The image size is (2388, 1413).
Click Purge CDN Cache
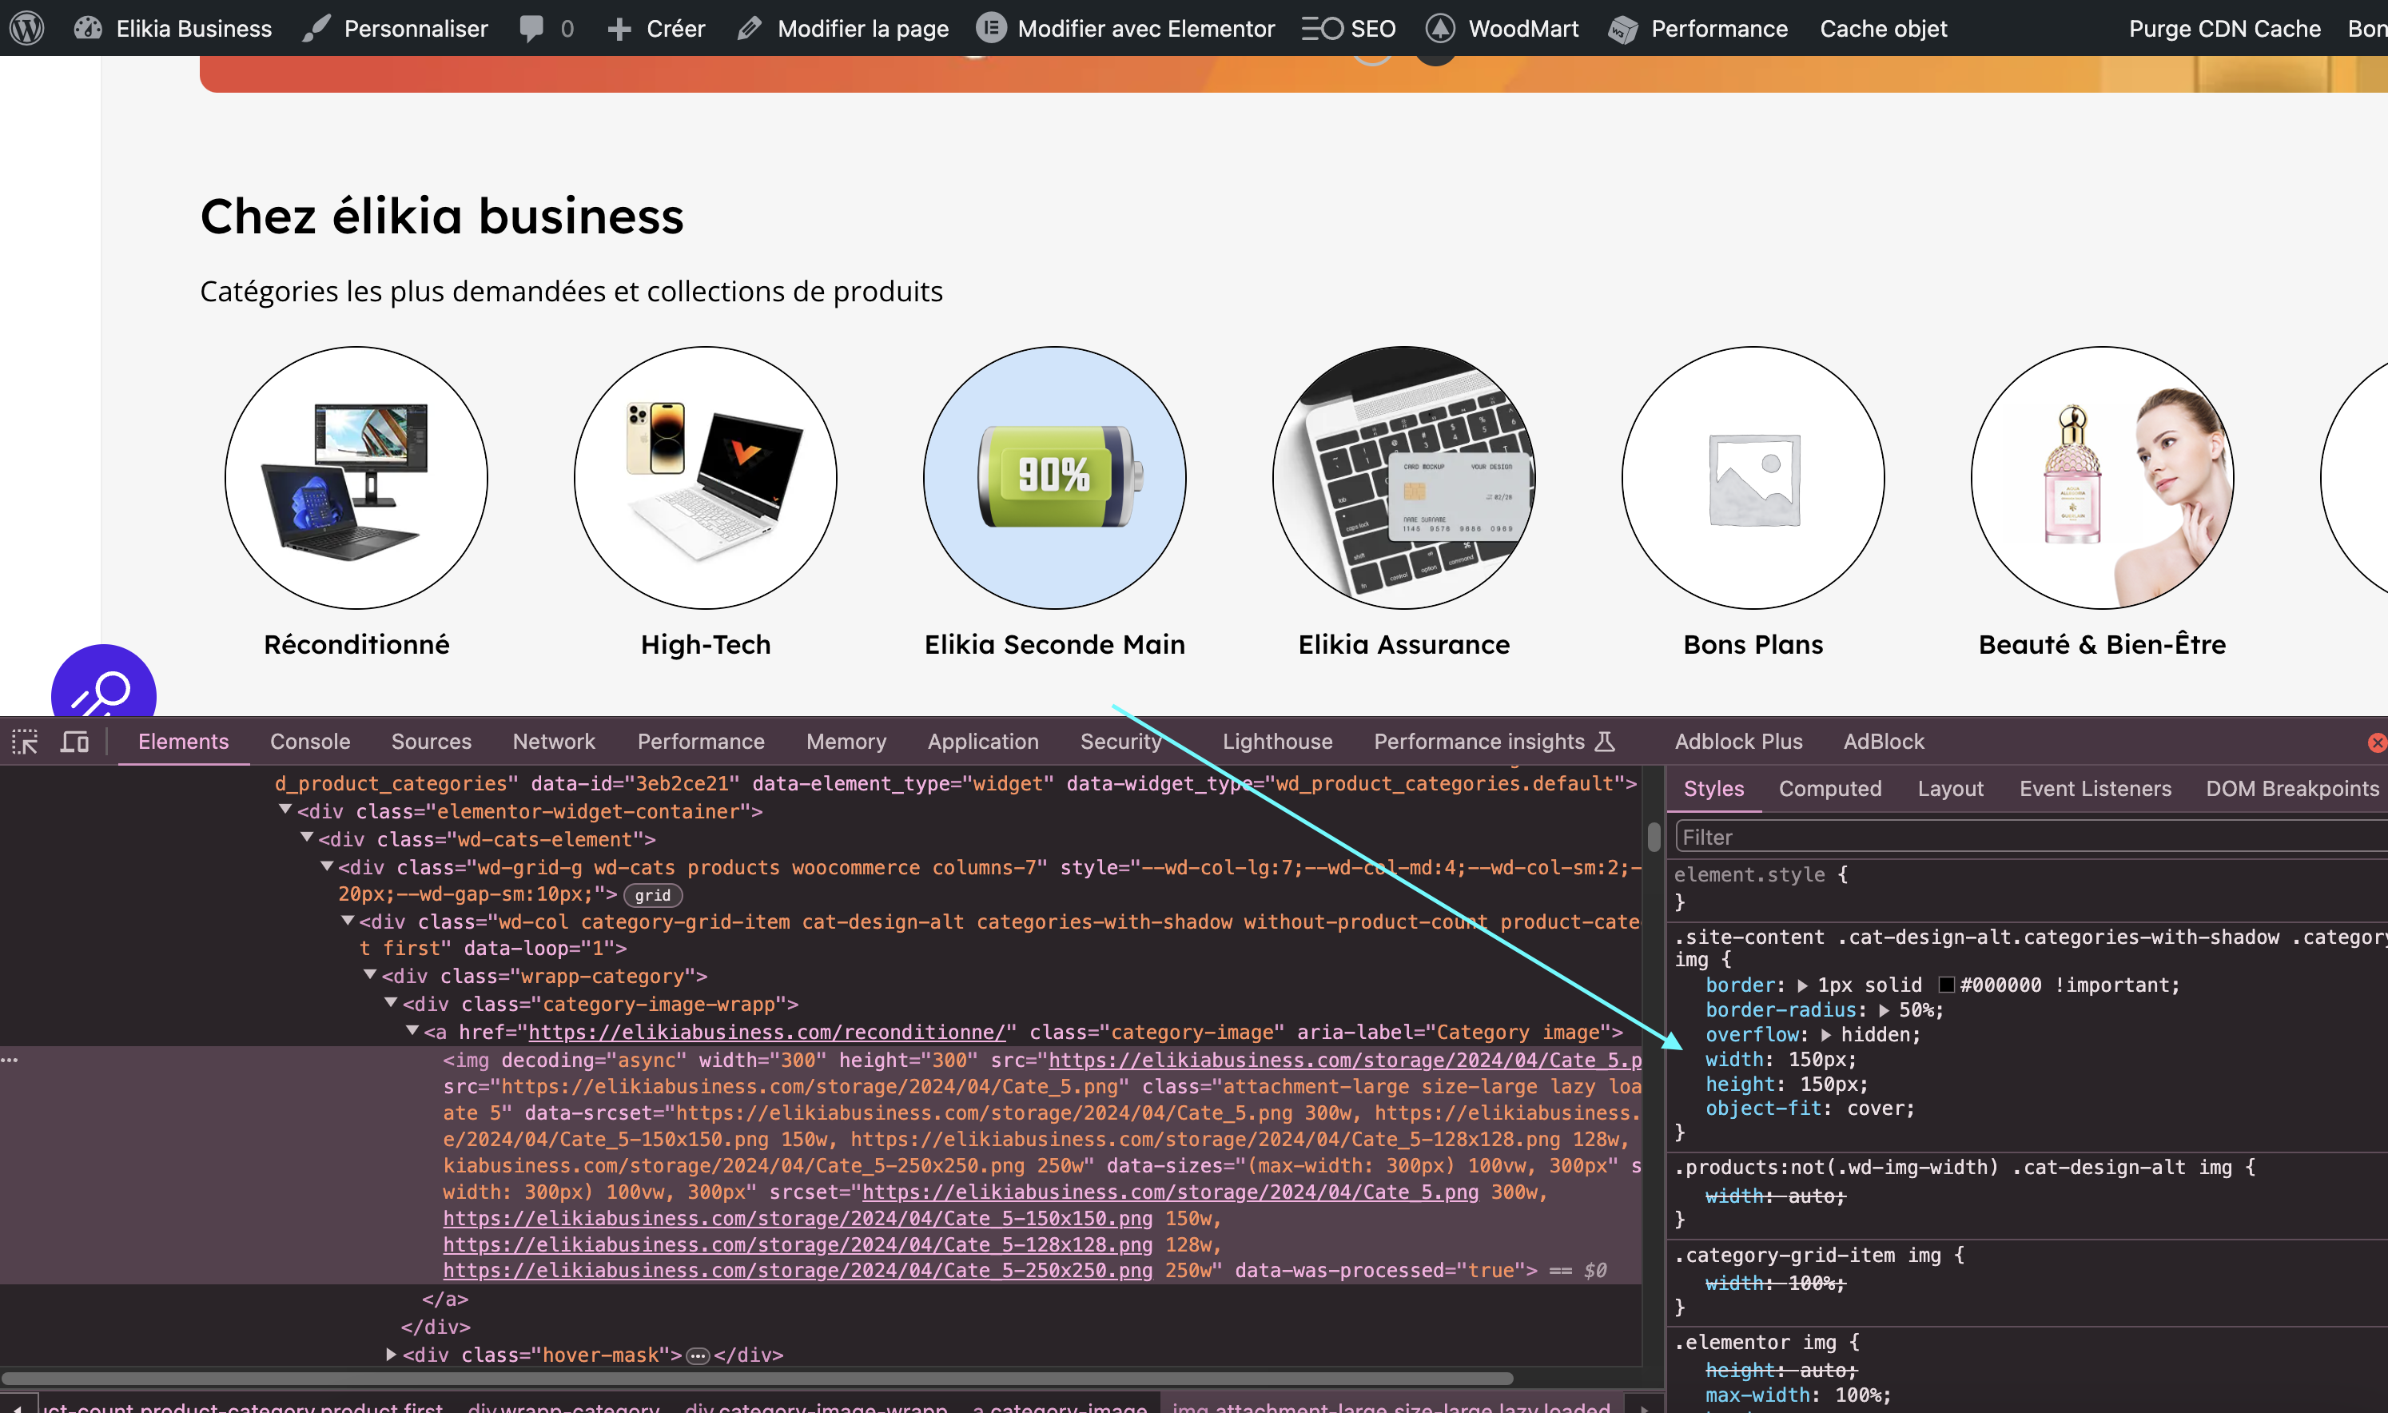(x=2224, y=29)
